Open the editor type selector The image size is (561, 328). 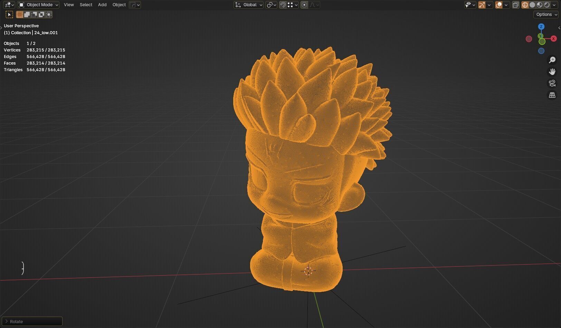click(9, 5)
